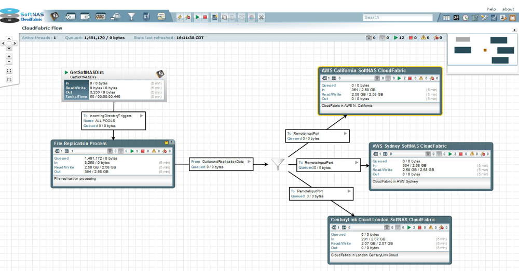Select the funnel on the canvas
The image size is (519, 271).
coord(278,164)
